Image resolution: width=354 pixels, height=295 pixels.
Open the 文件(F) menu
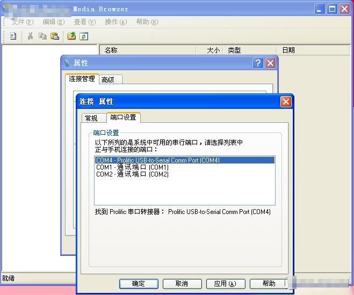pyautogui.click(x=22, y=22)
